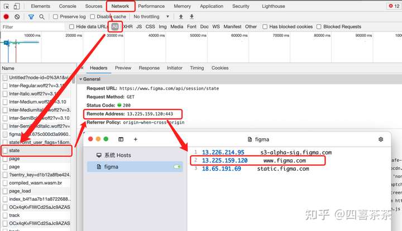Viewport: 402px width, 231px height.
Task: Filter requests by Other
Action: [251, 26]
